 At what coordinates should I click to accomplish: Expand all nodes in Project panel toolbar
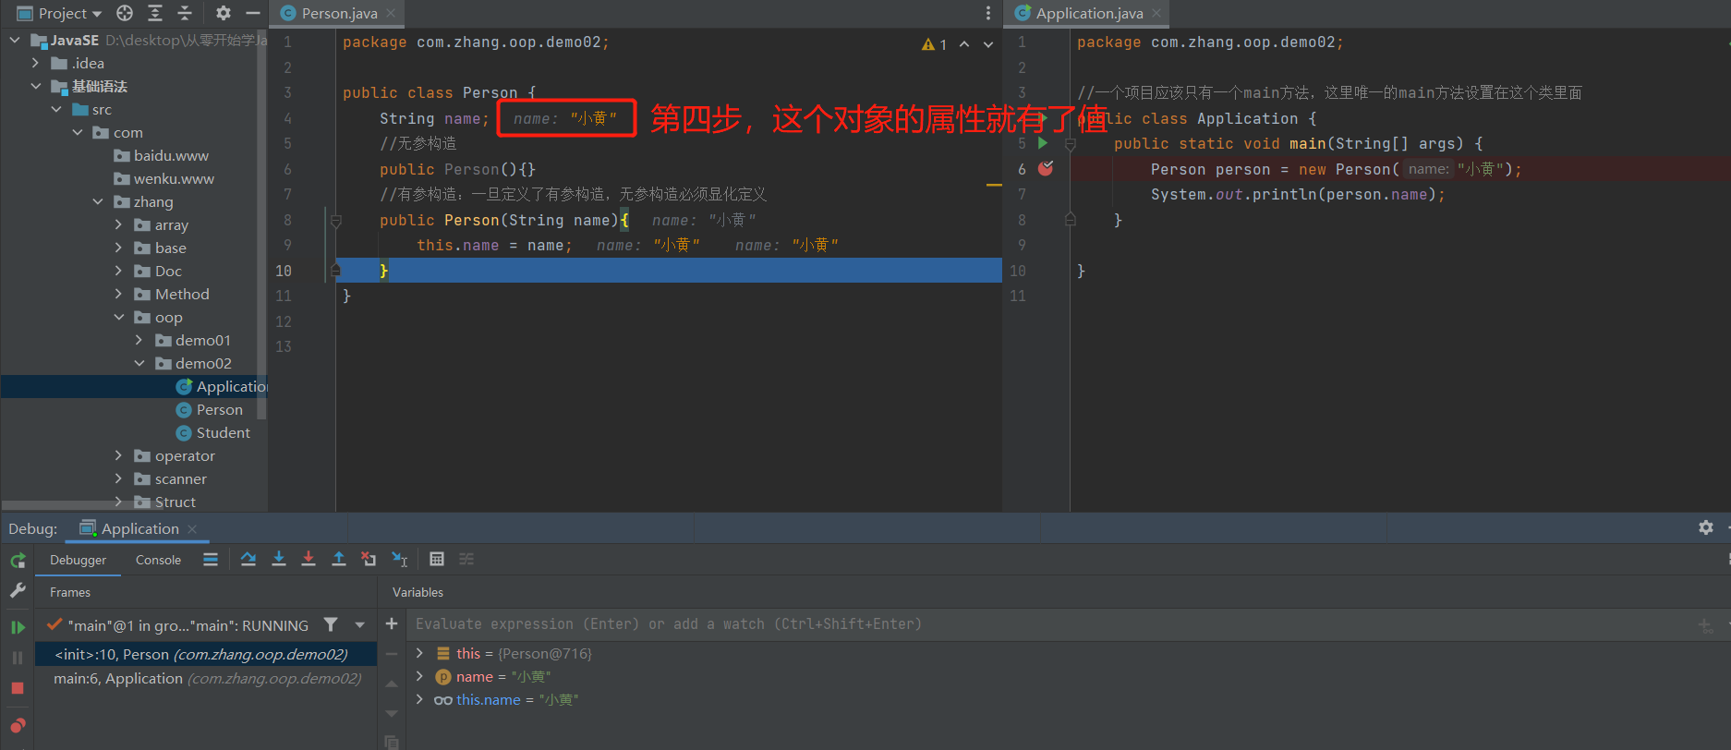coord(155,13)
